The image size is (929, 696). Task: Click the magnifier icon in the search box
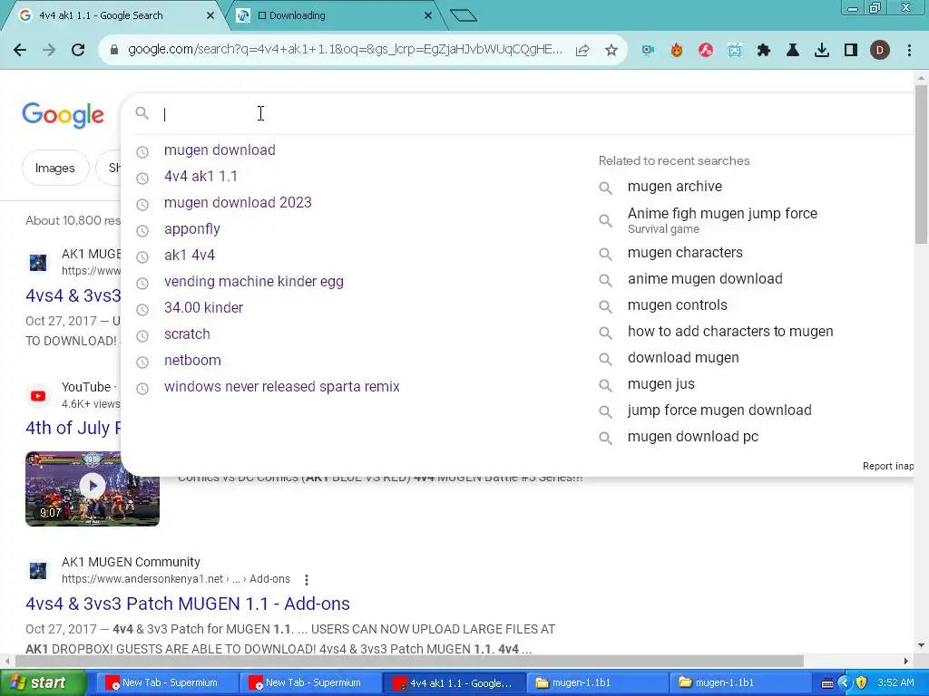click(x=142, y=113)
